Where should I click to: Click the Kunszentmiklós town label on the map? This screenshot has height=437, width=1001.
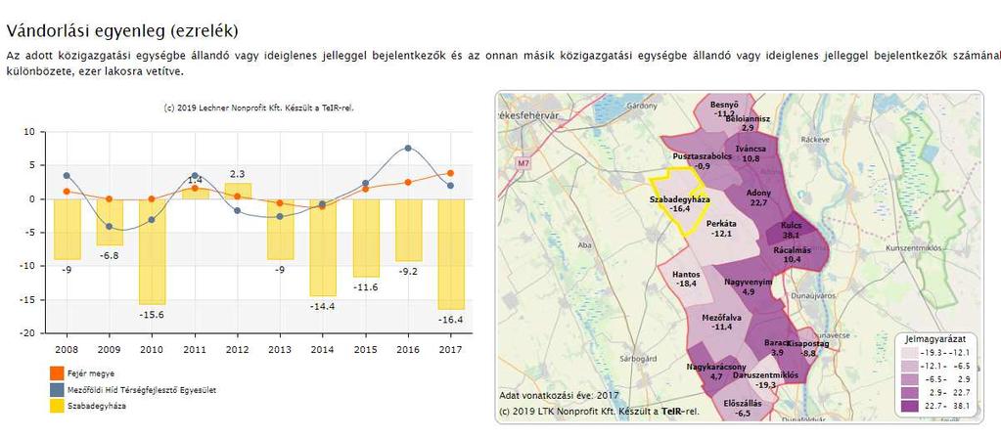pos(914,248)
